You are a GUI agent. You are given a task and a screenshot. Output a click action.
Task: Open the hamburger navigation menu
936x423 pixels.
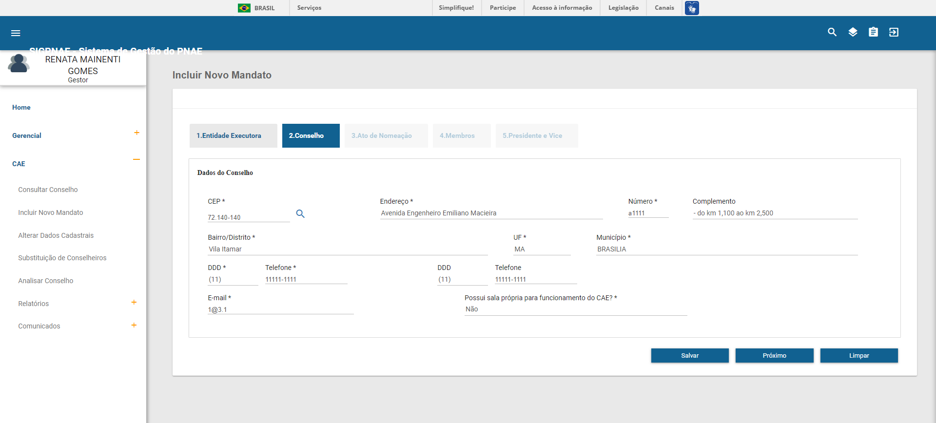point(16,33)
